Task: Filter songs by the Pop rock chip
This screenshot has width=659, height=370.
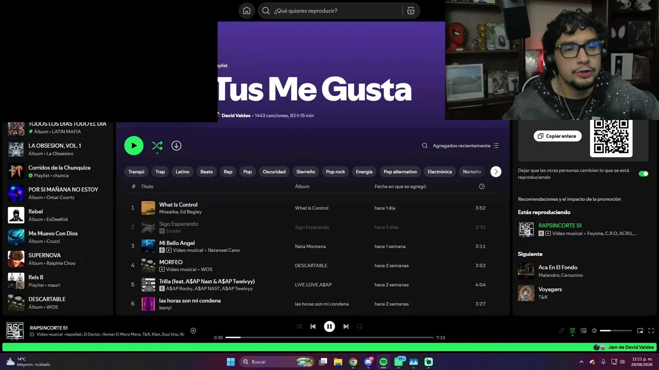Action: [x=336, y=172]
